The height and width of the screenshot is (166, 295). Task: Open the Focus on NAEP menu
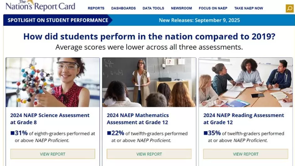213,8
